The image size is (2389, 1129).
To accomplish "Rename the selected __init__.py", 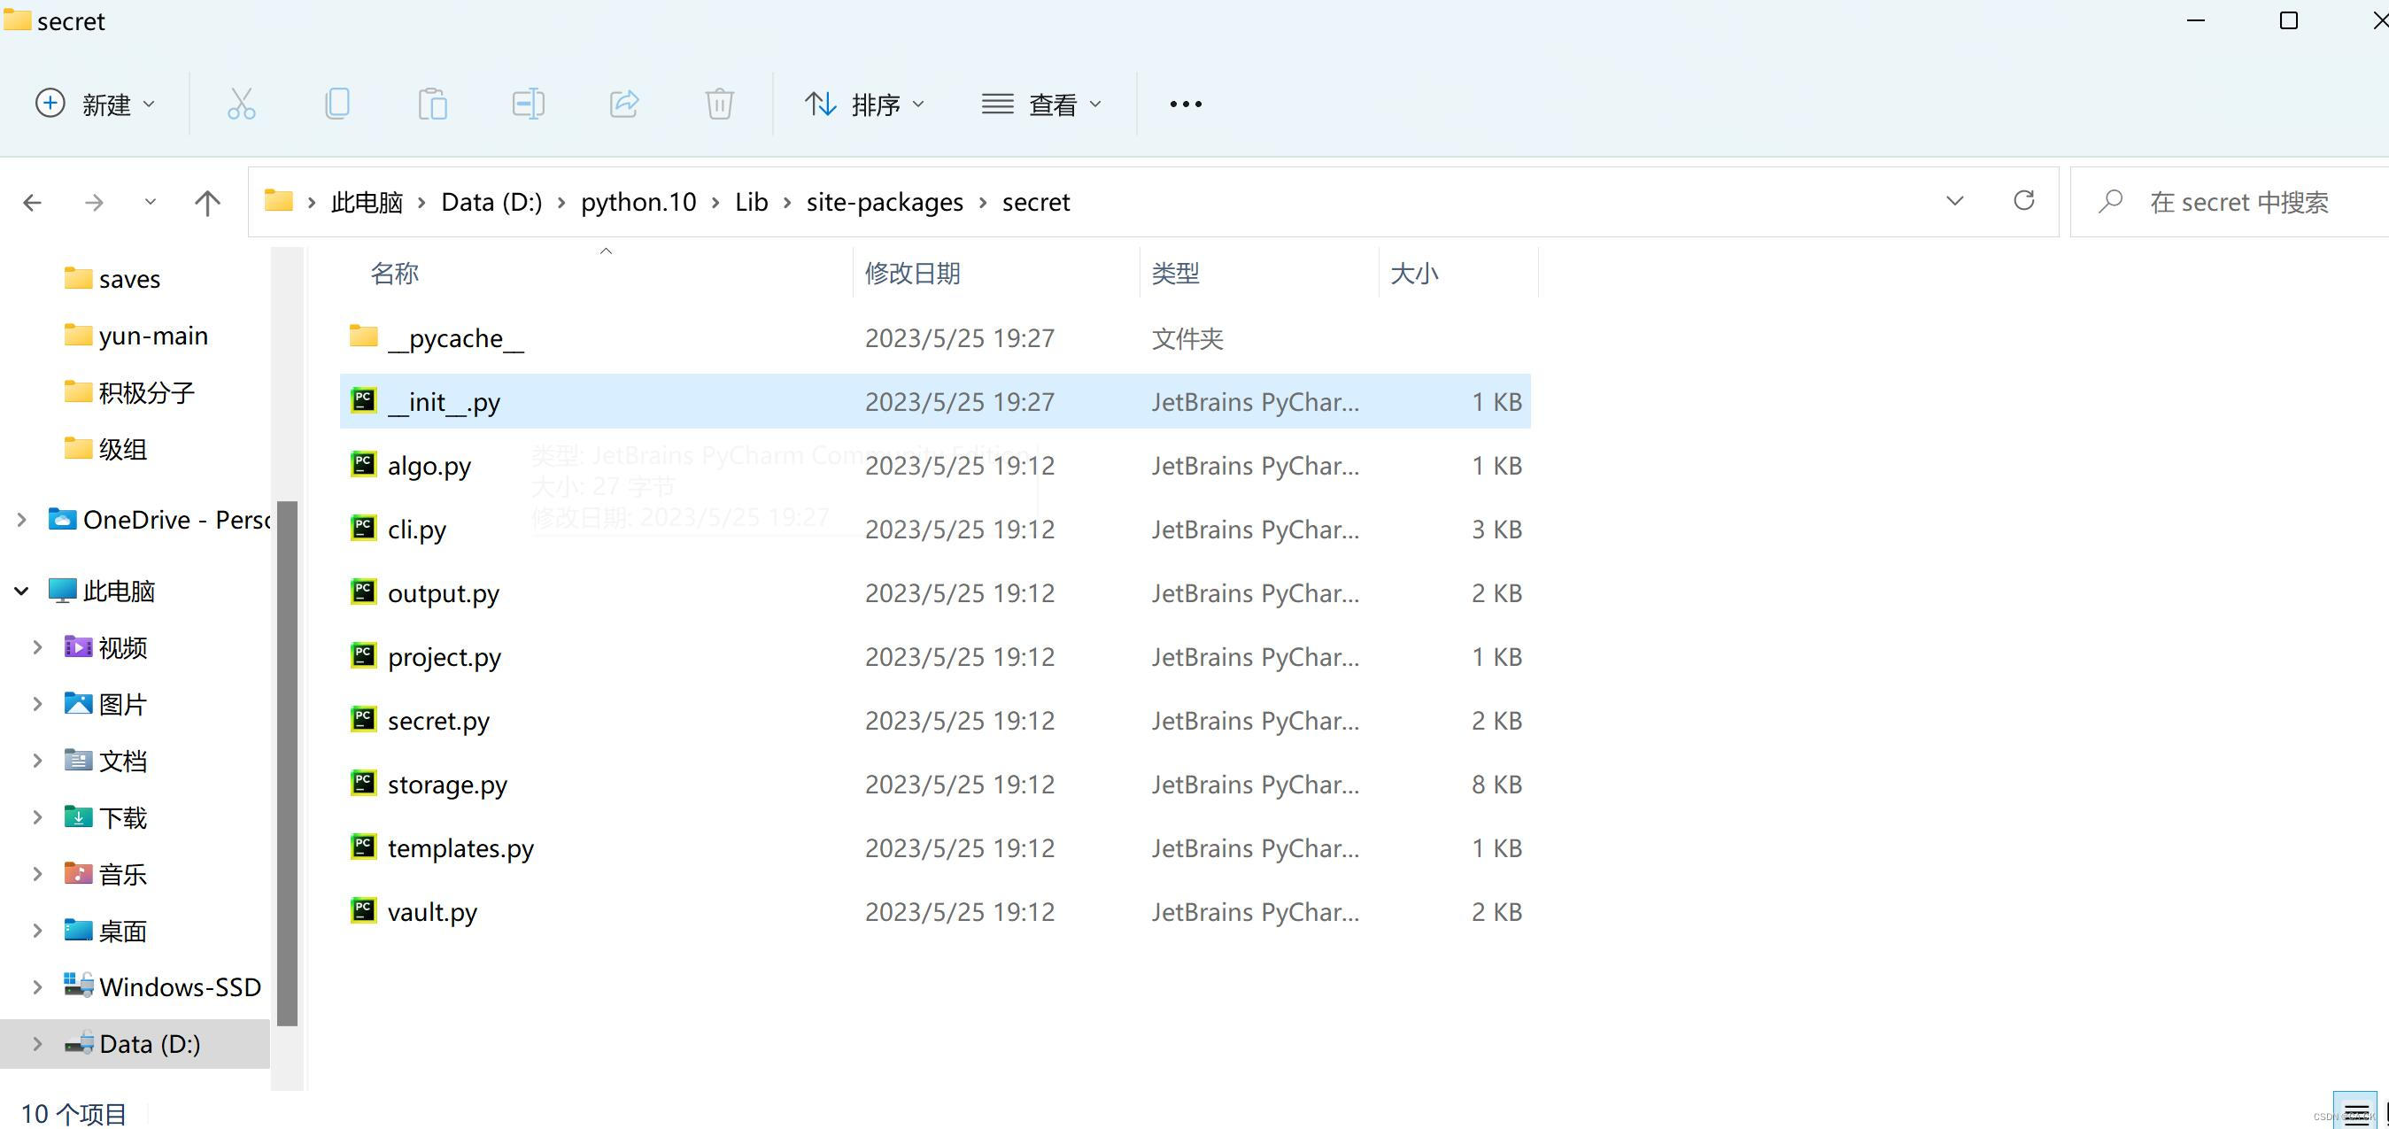I will 528,103.
